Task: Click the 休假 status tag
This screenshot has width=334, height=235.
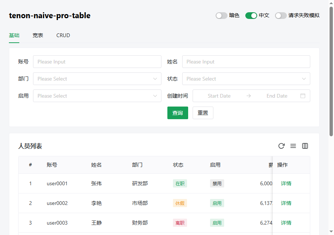Action: (180, 203)
